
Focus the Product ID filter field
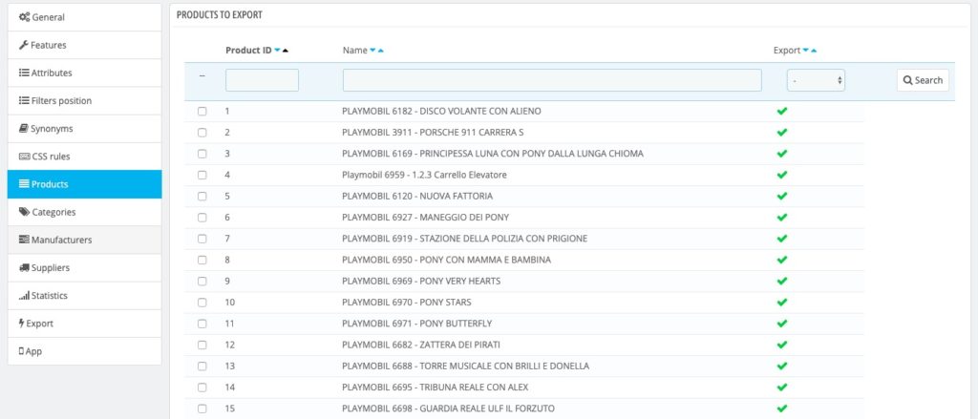262,80
